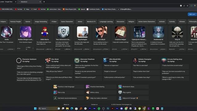Click the Elon Musk Try saying avatar
This screenshot has height=111, width=197.
(48, 60)
